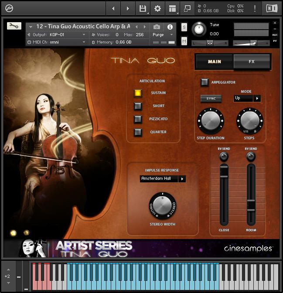Go to next preset with right arrow toolbar button
This screenshot has height=293, width=283.
(x=128, y=8)
